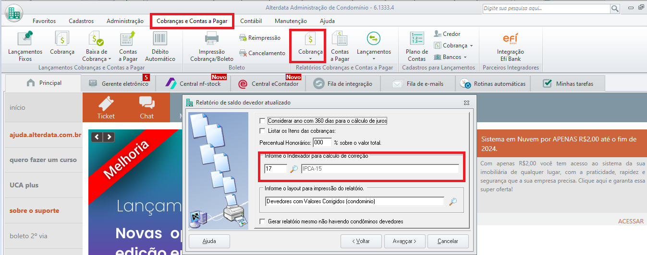Click layout lookup magnifier icon
Viewport: 647px width, 255px height.
click(x=452, y=201)
